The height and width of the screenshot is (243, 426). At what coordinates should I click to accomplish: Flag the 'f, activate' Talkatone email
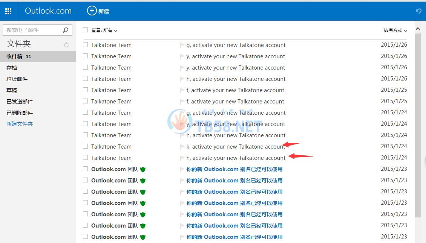click(182, 102)
